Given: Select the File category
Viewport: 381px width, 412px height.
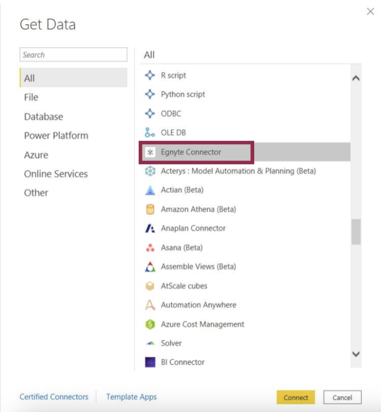Looking at the screenshot, I should [x=31, y=97].
